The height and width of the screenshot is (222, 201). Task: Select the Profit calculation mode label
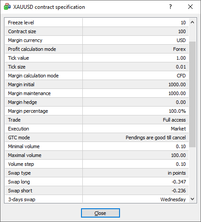[x=32, y=49]
